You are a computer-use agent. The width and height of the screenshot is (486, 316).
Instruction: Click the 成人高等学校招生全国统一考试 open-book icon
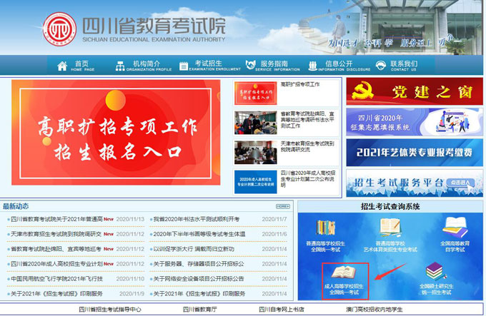click(x=344, y=272)
